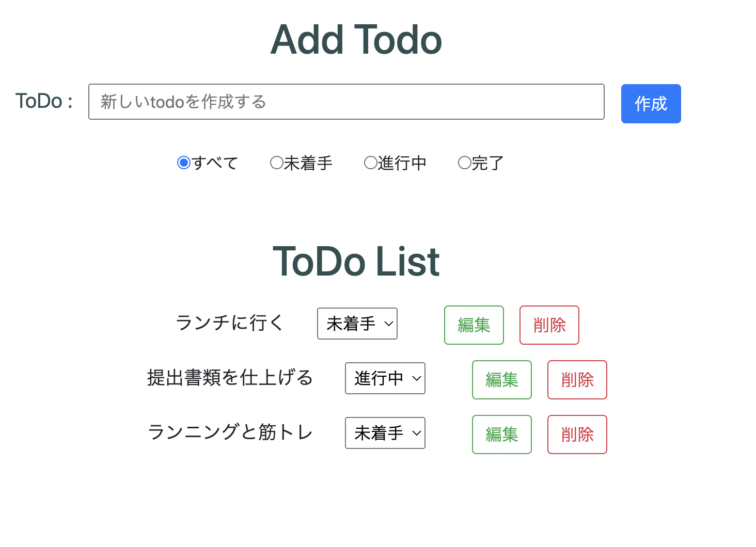Open the status dropdown for ランニングと筋トレ
Image resolution: width=756 pixels, height=547 pixels.
pyautogui.click(x=385, y=433)
